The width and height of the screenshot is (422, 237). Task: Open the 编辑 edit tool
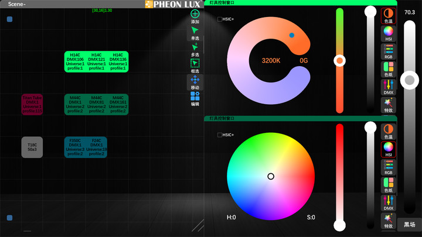click(x=195, y=96)
